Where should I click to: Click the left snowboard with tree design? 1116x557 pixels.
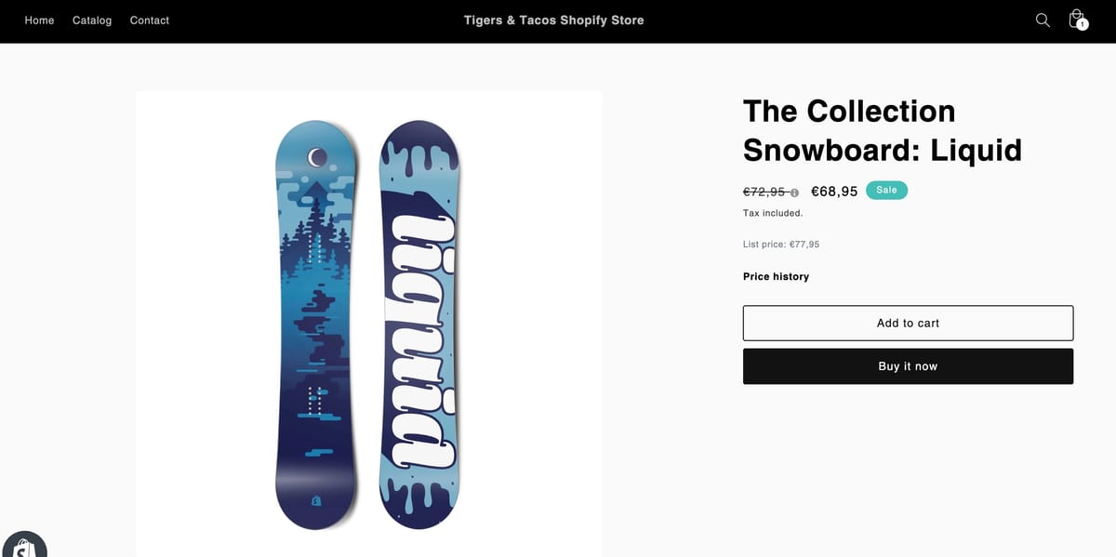pos(316,325)
